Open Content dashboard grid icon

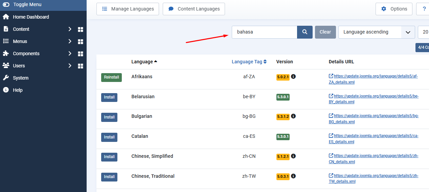click(x=81, y=29)
